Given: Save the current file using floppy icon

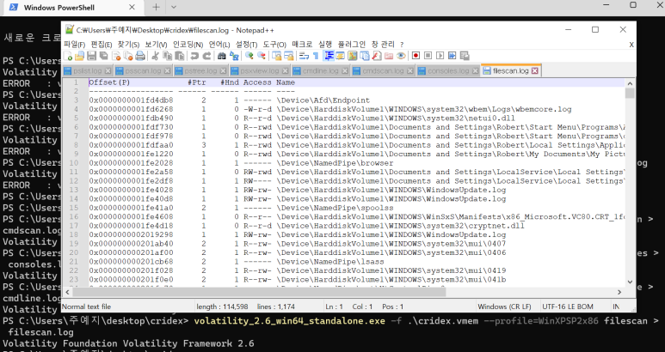Looking at the screenshot, I should click(91, 56).
